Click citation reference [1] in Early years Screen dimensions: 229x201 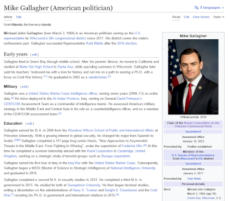(x=46, y=76)
